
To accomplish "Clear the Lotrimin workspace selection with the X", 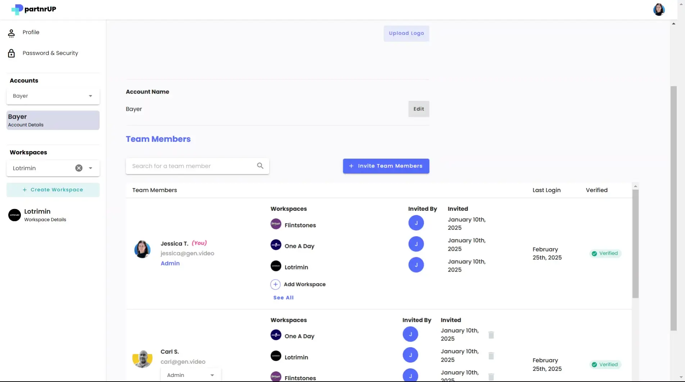I will [x=79, y=168].
